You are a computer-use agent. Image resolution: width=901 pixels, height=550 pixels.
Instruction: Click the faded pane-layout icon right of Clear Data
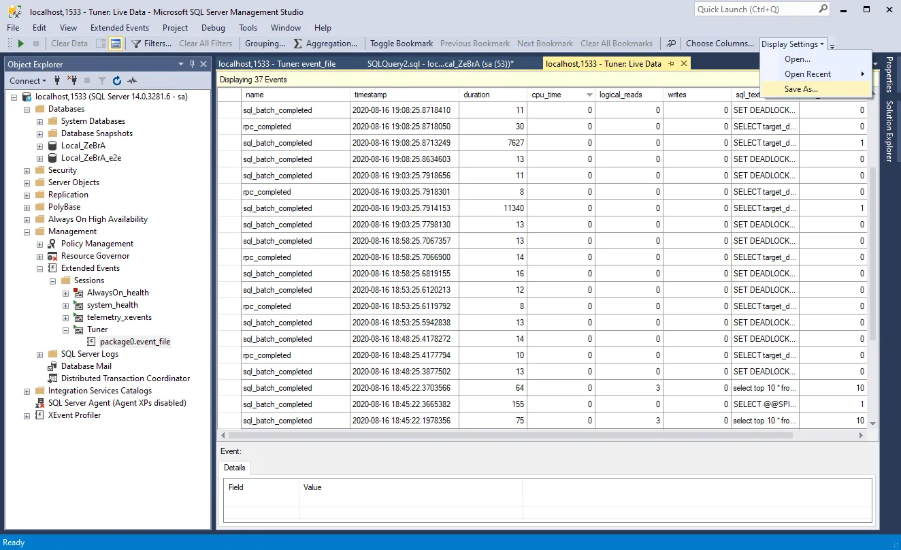point(101,44)
